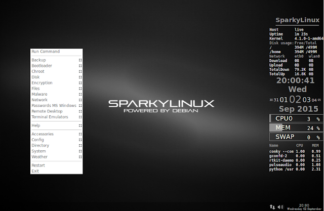Screen dimensions: 324x211
Task: Choose Terminal Emulators in the menu
Action: (x=56, y=117)
